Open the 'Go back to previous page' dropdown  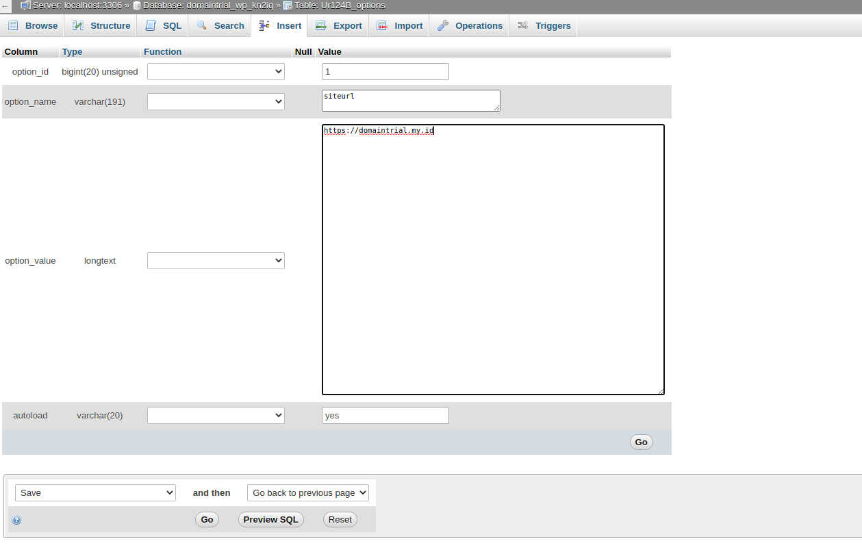[x=307, y=492]
